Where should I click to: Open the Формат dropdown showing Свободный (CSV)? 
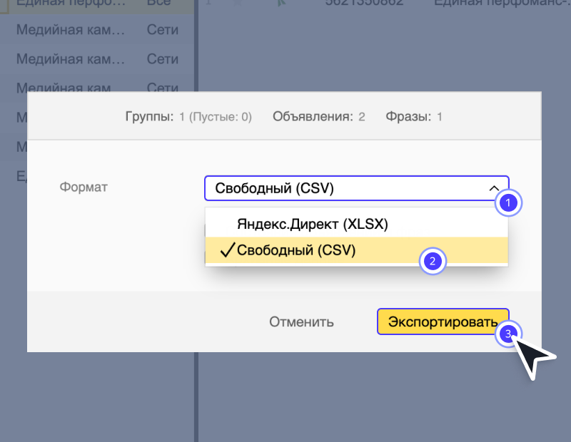(x=356, y=188)
